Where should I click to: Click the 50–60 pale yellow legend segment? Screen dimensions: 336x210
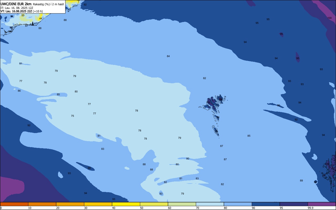pos(154,204)
